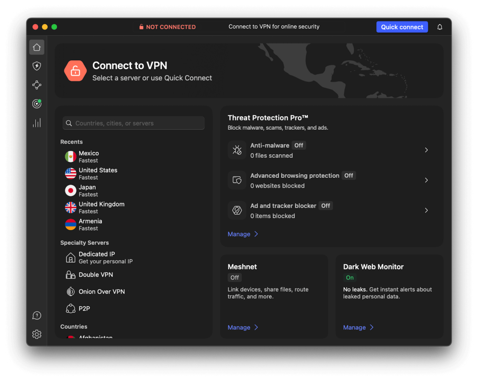The image size is (478, 381).
Task: Select Japan from Recents
Action: [x=134, y=190]
